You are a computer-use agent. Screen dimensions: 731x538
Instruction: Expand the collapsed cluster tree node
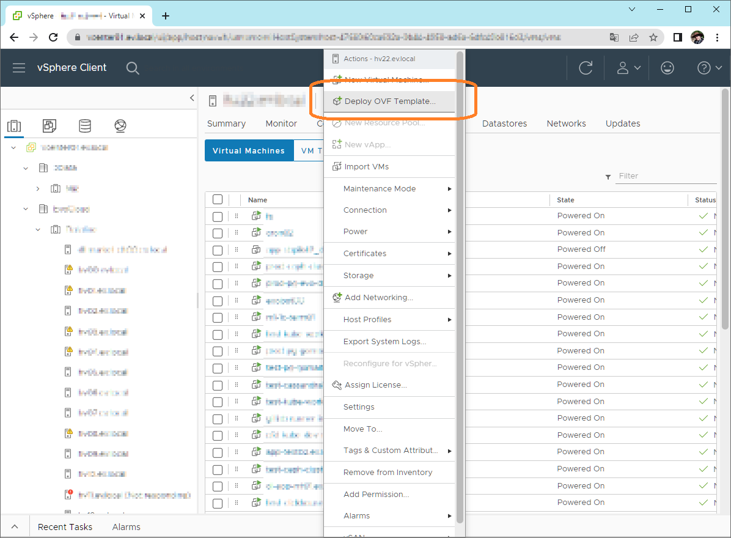point(38,189)
